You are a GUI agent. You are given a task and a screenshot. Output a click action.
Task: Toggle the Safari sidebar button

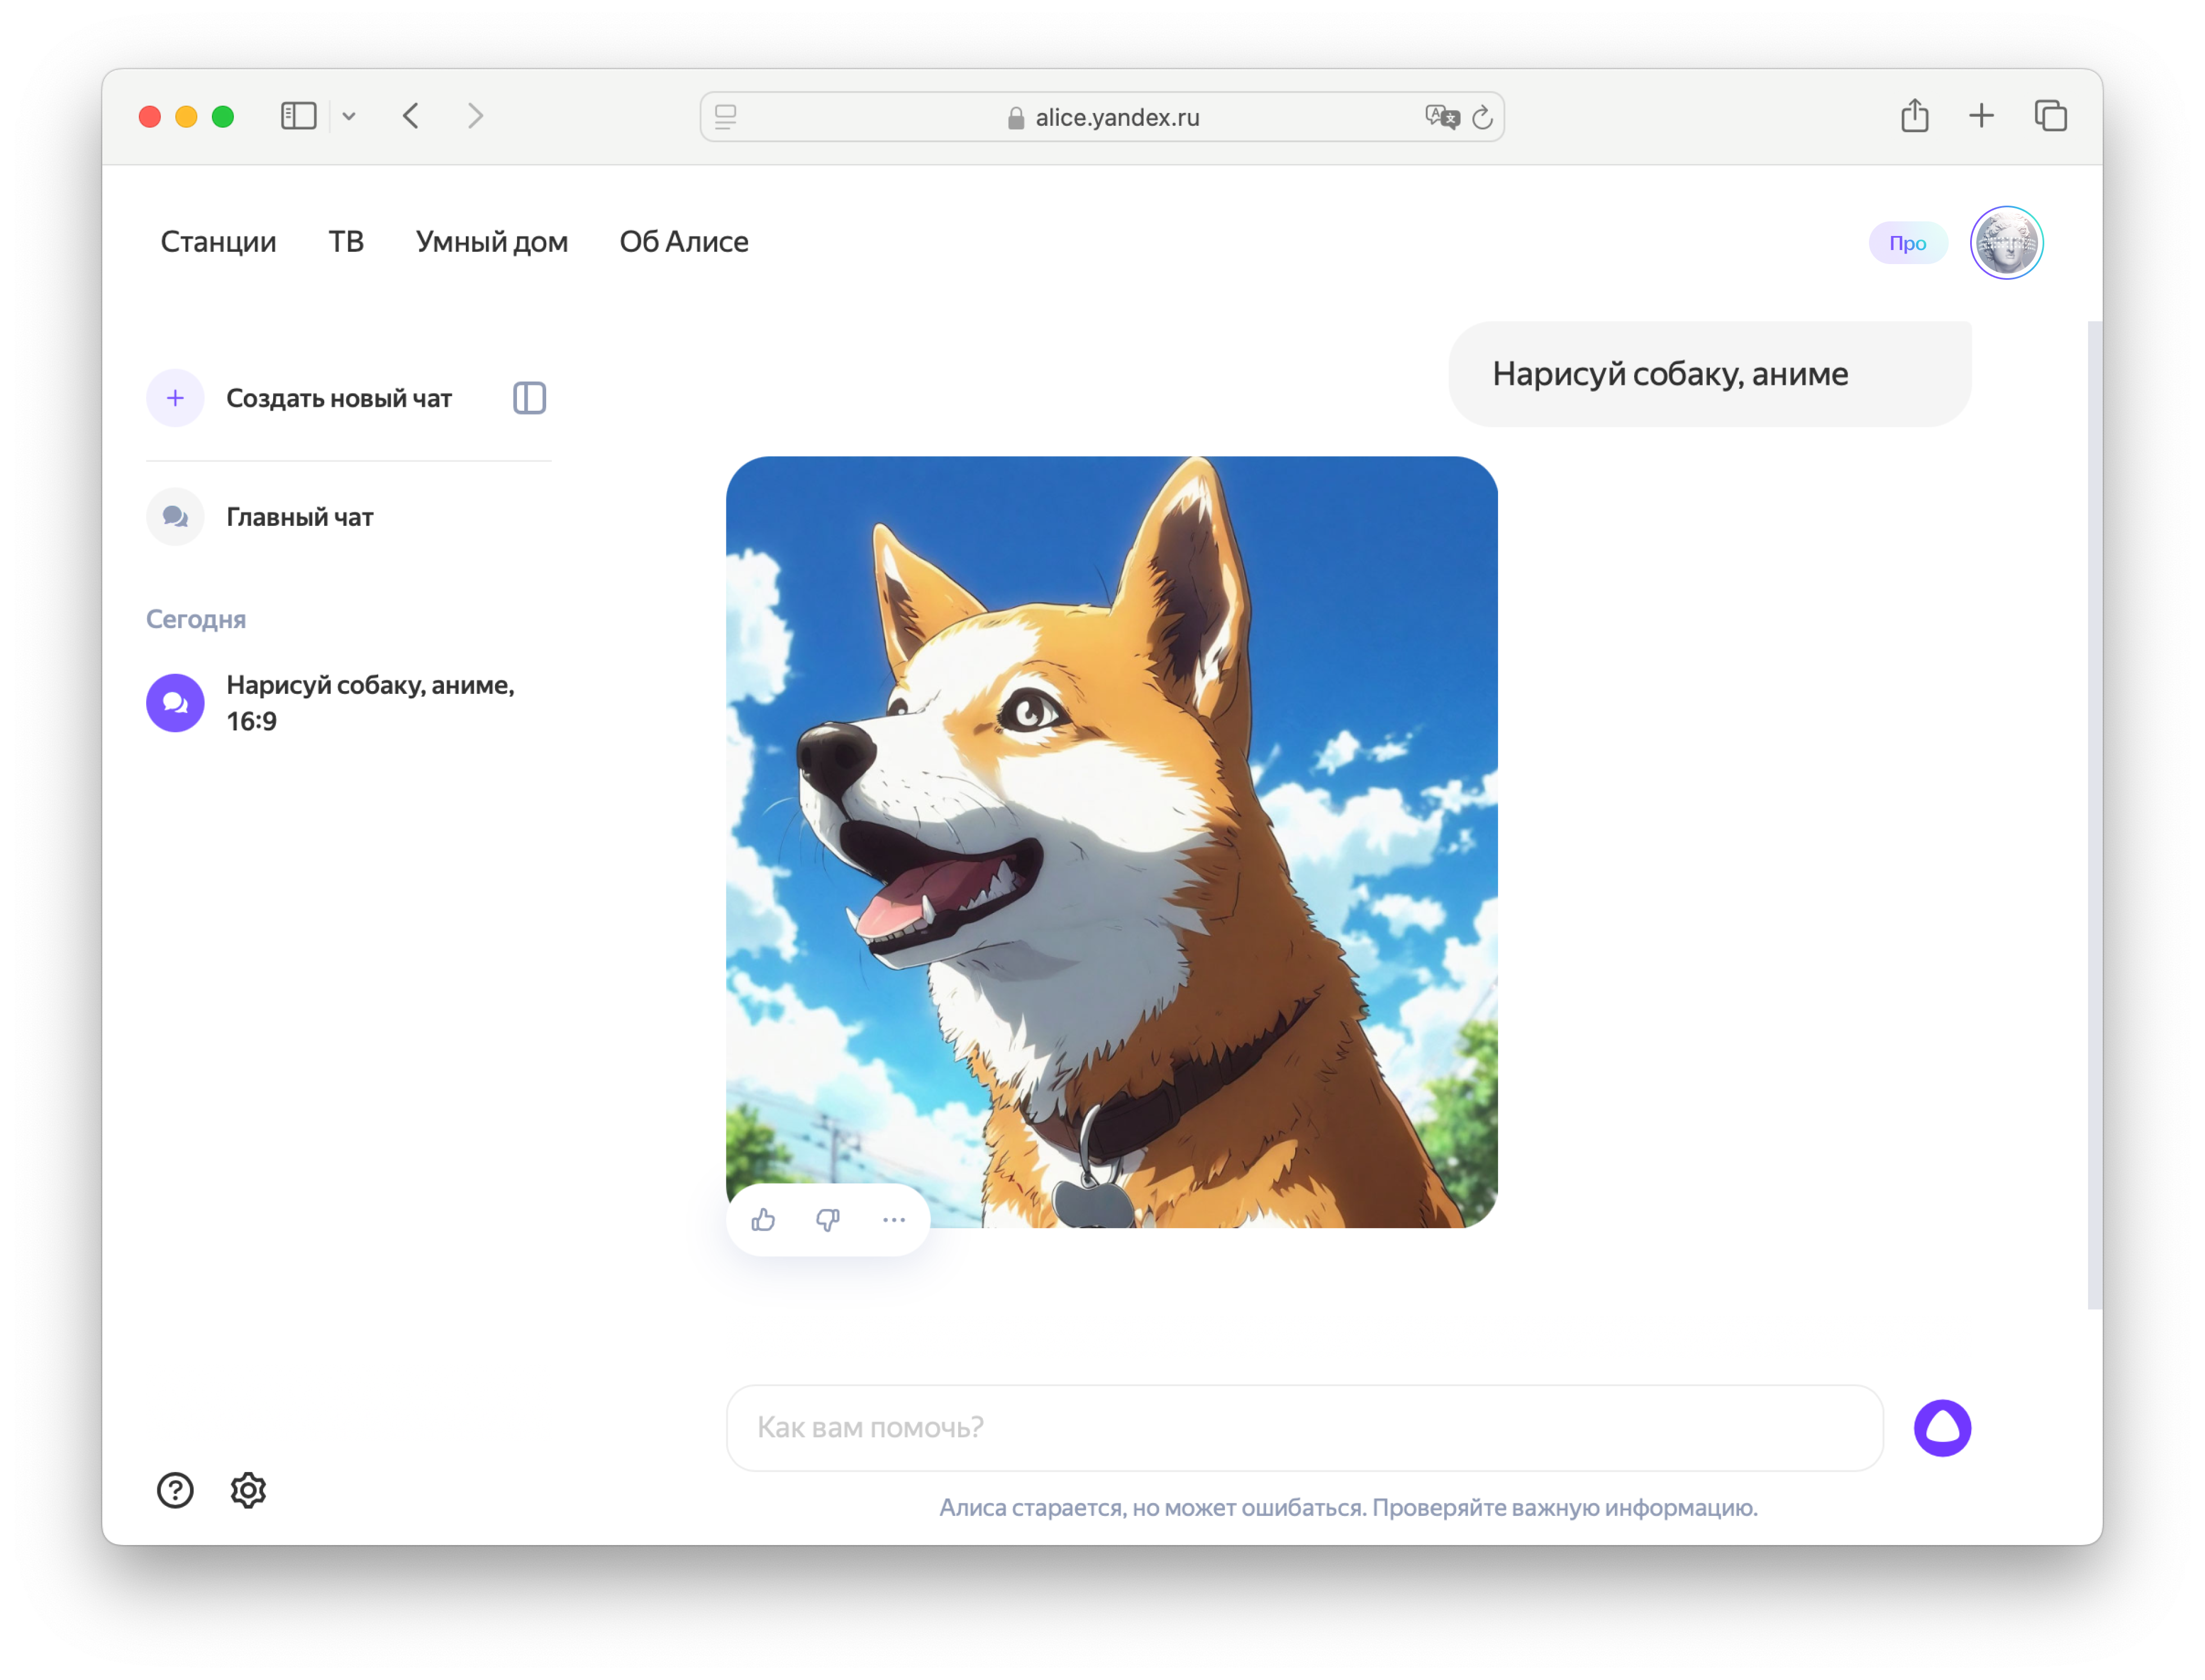click(x=298, y=116)
